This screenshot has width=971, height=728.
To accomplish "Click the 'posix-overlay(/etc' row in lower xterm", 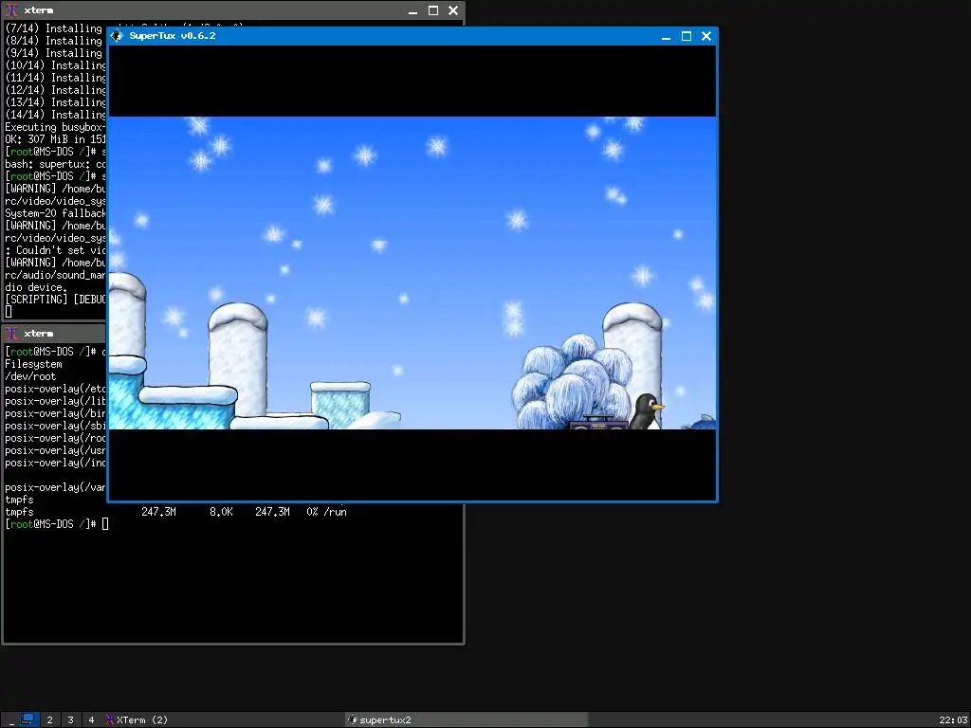I will 56,389.
